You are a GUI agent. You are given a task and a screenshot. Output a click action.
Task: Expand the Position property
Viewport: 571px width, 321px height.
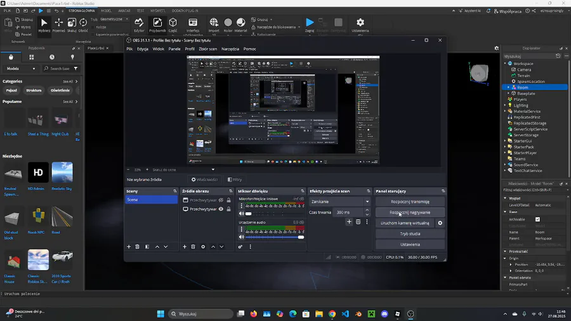(511, 265)
